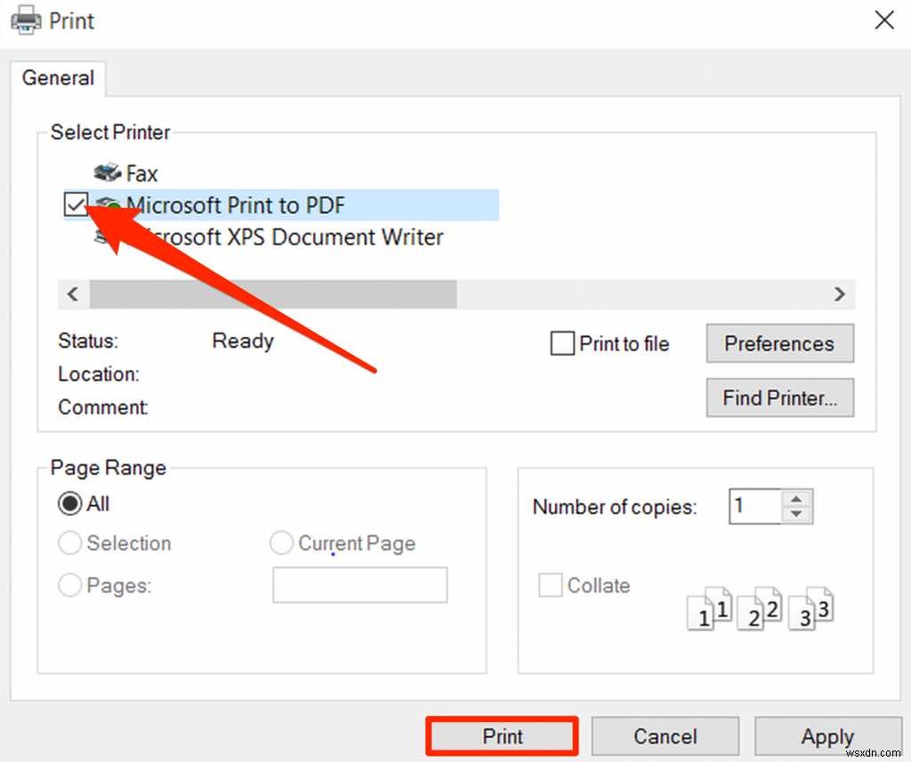Click the collate pages preview illustration
This screenshot has height=762, width=911.
pyautogui.click(x=761, y=609)
